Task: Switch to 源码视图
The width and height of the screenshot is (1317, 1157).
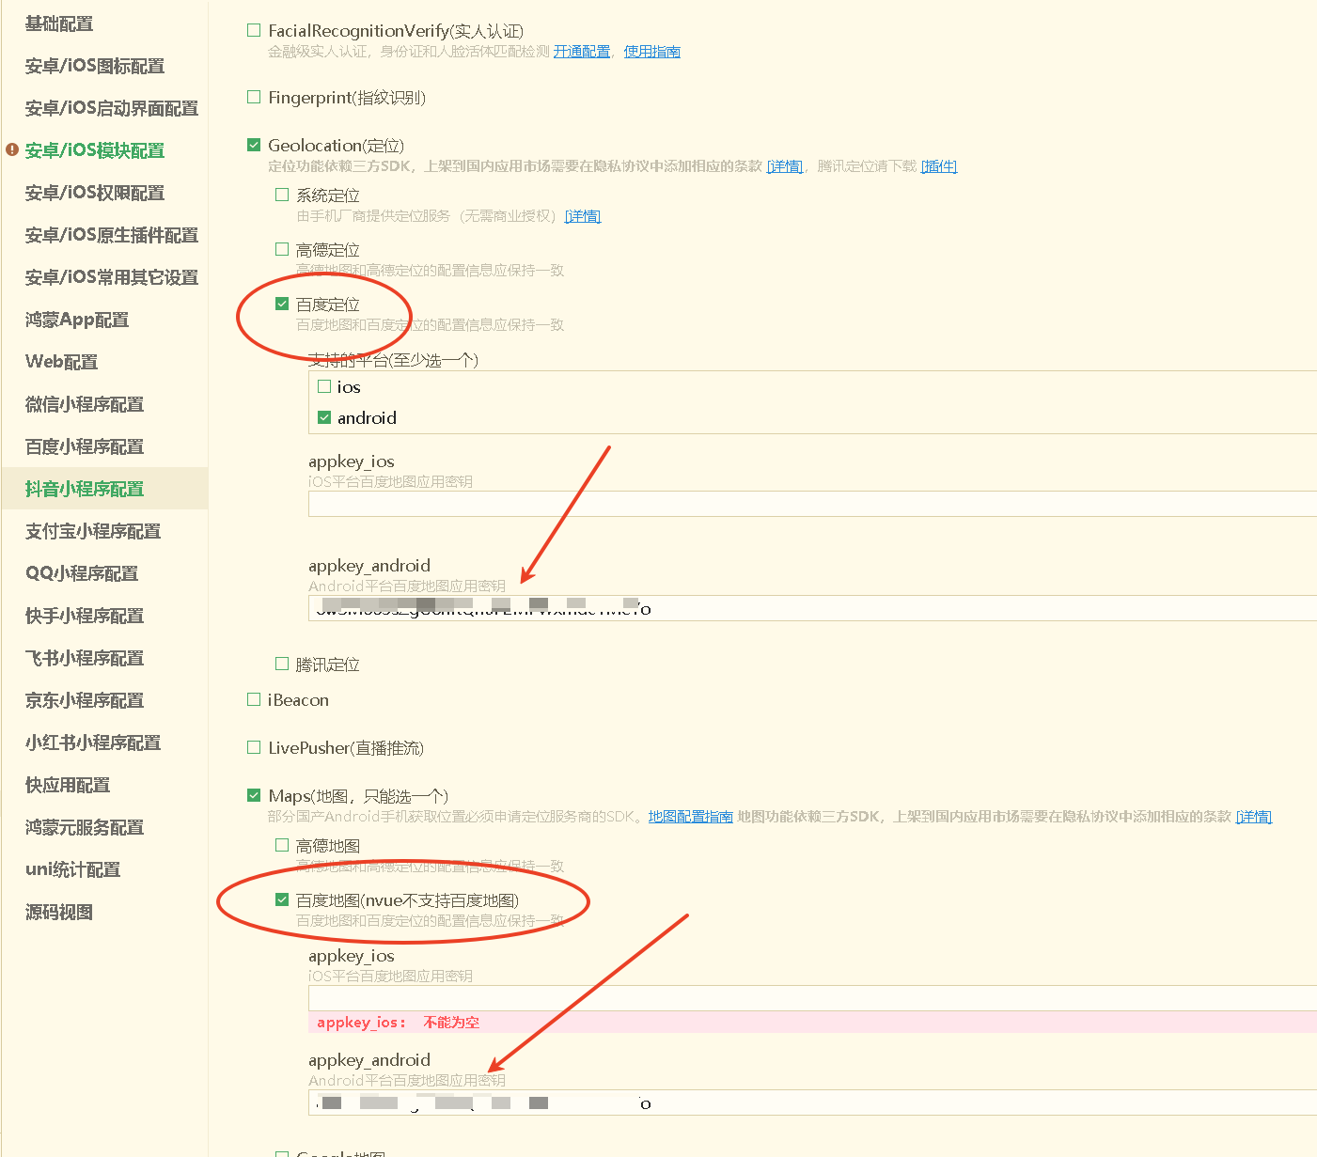Action: pos(59,912)
